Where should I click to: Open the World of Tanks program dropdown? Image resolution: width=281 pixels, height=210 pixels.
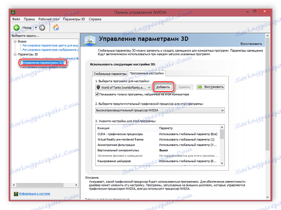tap(123, 87)
